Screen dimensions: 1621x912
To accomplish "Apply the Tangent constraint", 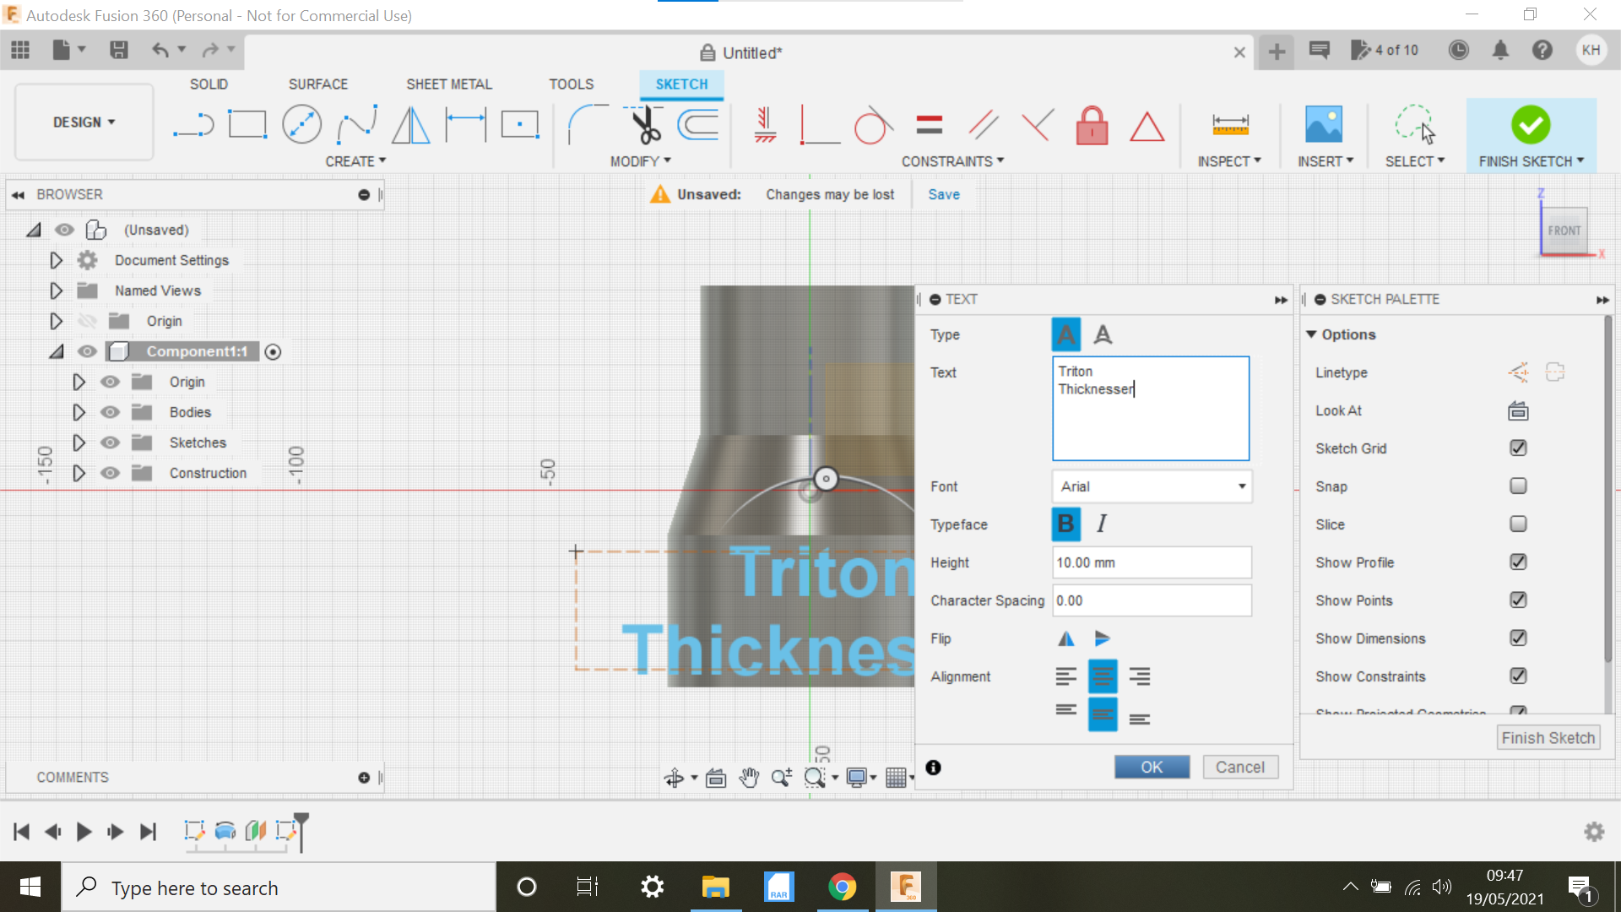I will pos(873,125).
